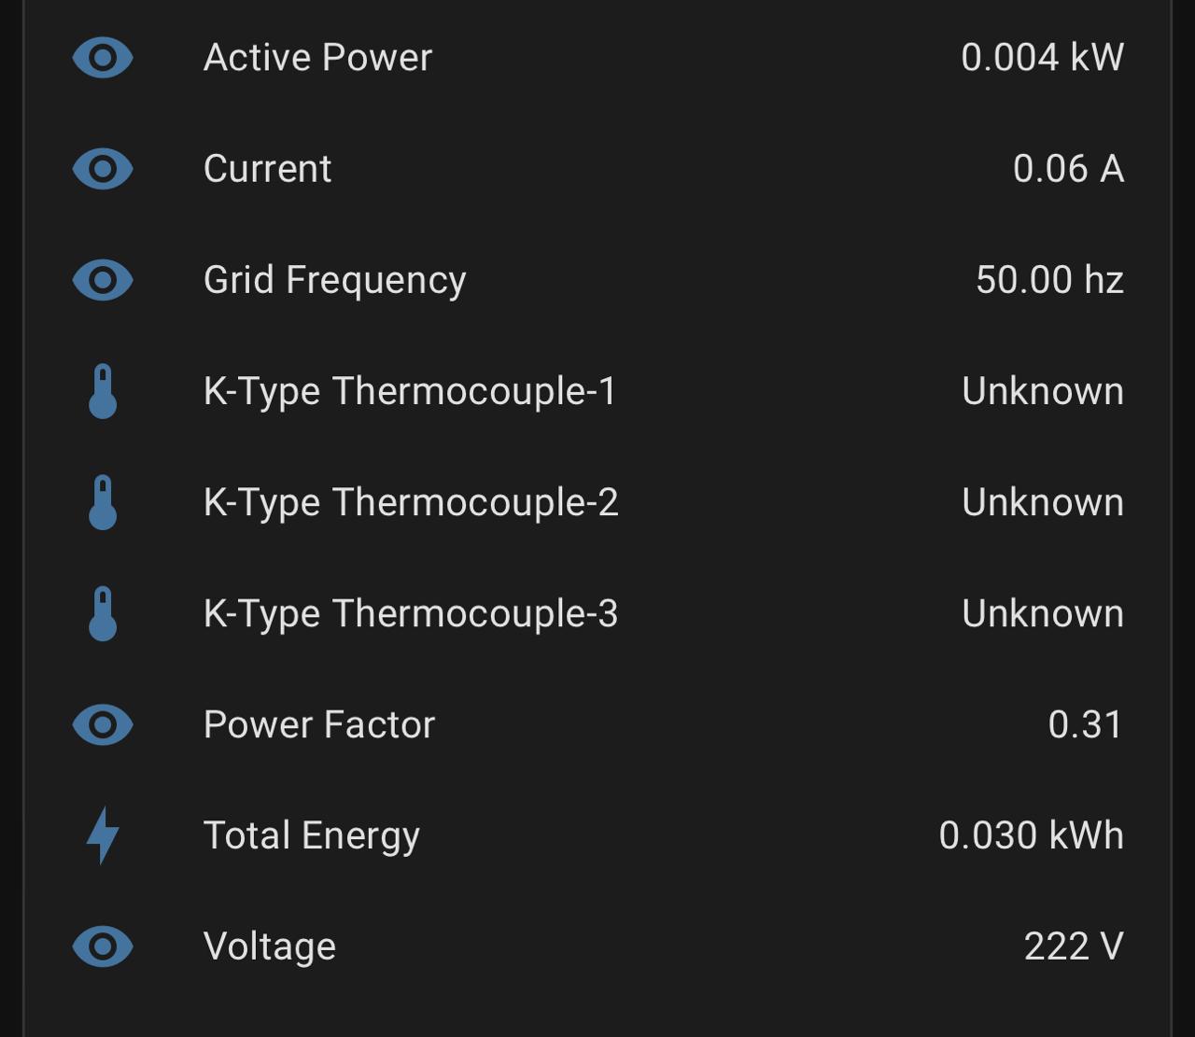Click the Power Factor eye icon
The image size is (1195, 1037).
[x=103, y=724]
